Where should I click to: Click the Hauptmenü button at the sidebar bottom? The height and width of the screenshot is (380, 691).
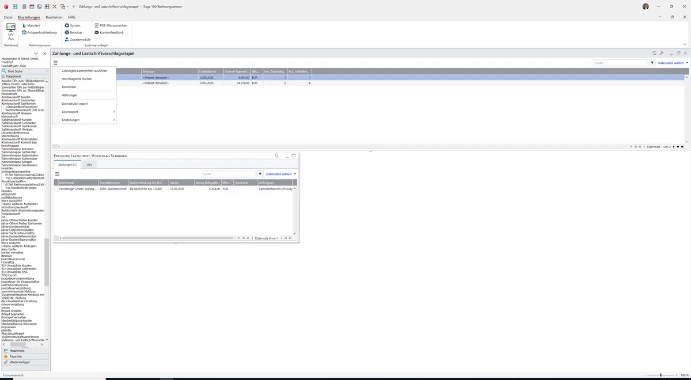tap(24, 351)
